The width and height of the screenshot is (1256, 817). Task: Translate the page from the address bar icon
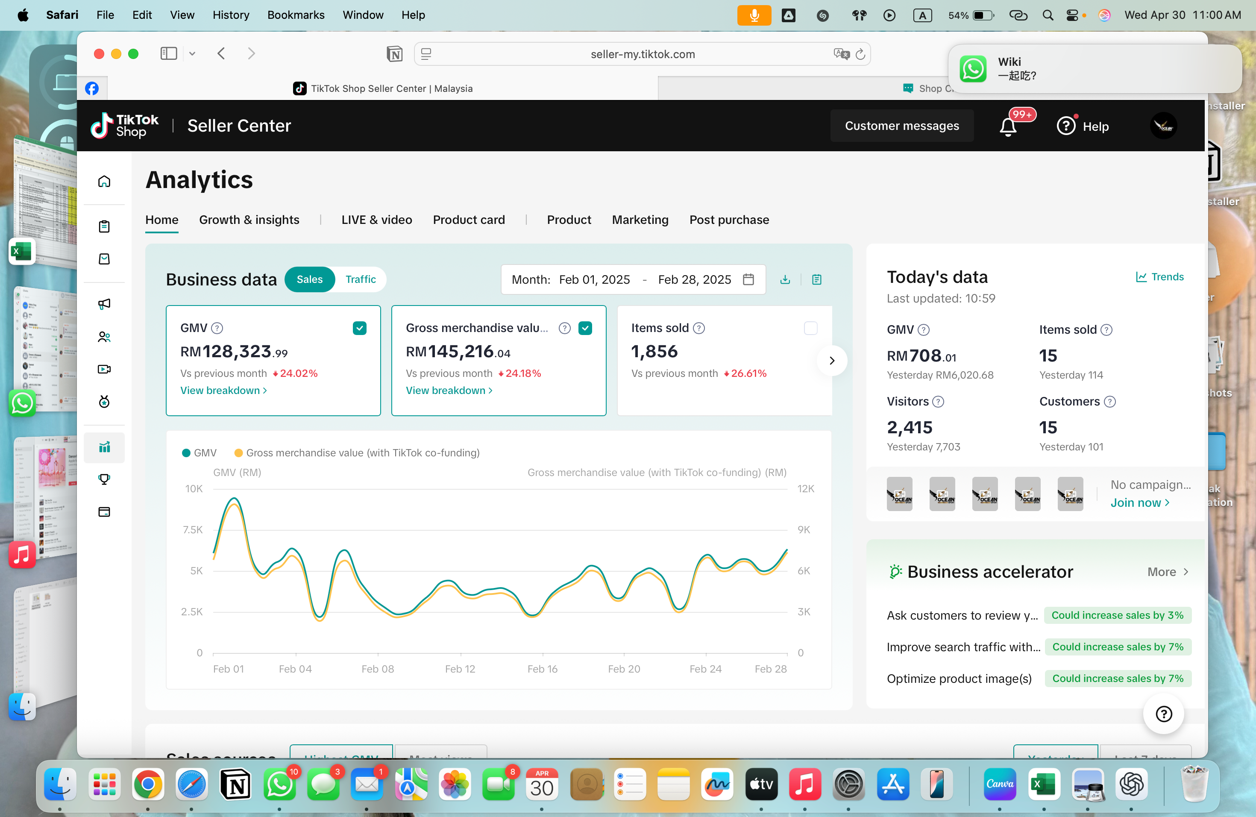[x=841, y=54]
